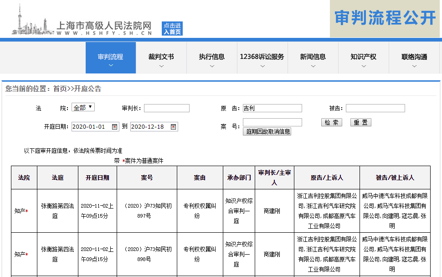The image size is (442, 277).
Task: Click the 原告 field containing 吉利
Action: (x=272, y=108)
